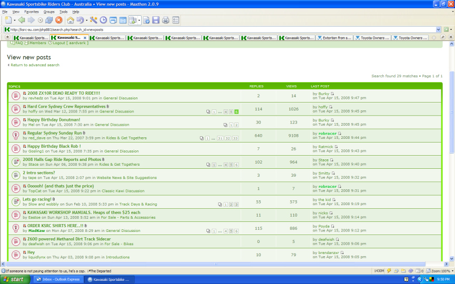
Task: Switch to the Extortion from s... tab
Action: point(334,38)
